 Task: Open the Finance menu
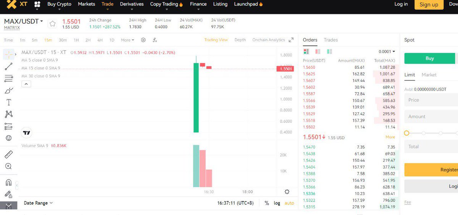click(198, 4)
